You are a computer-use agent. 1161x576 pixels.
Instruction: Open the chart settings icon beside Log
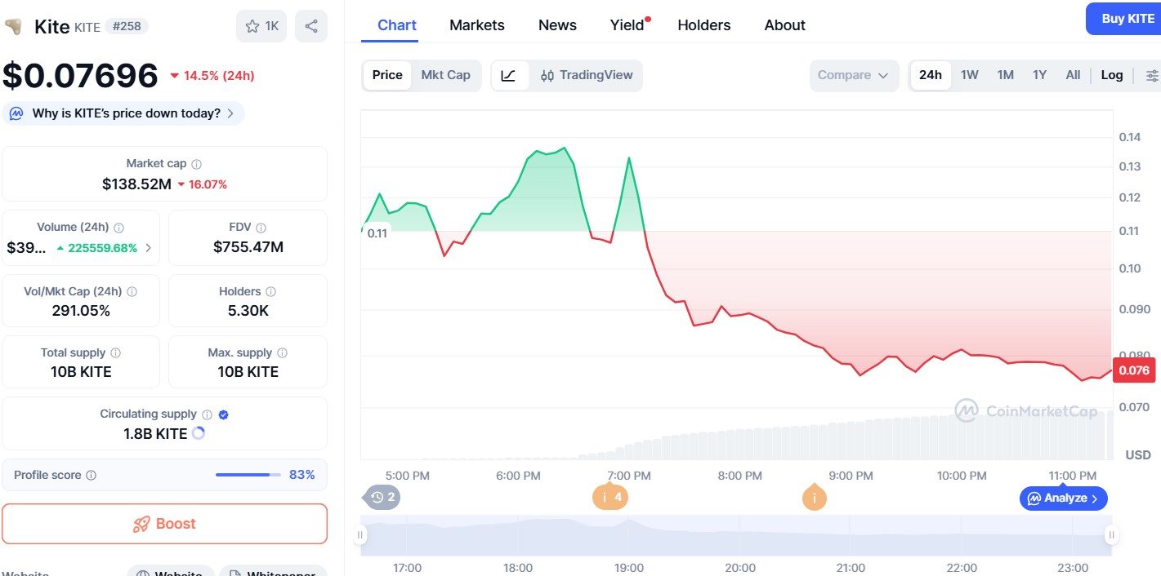coord(1151,75)
